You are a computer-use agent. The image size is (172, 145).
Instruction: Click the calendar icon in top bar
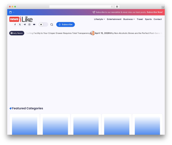pyautogui.click(x=10, y=12)
